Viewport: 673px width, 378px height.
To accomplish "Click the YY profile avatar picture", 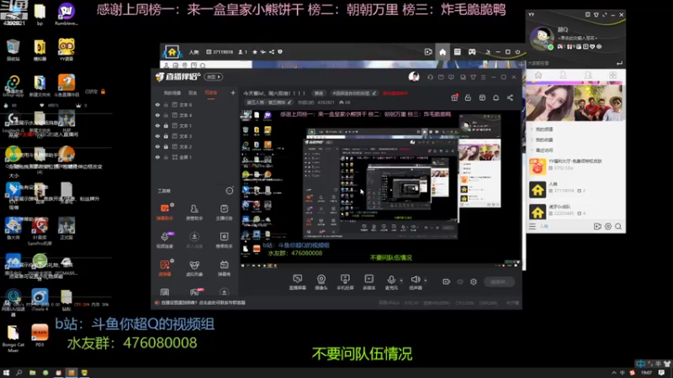I will click(x=542, y=38).
